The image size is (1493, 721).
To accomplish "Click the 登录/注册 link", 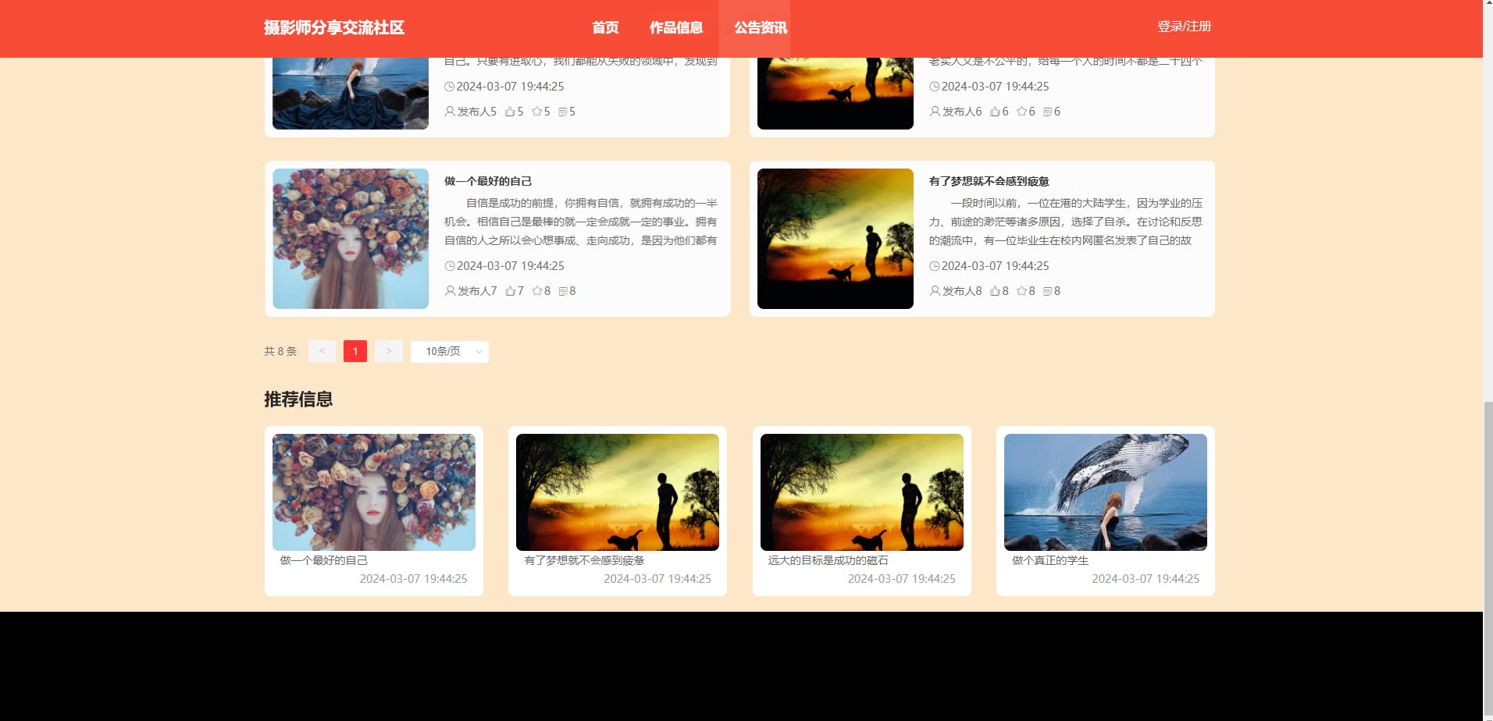I will tap(1185, 27).
